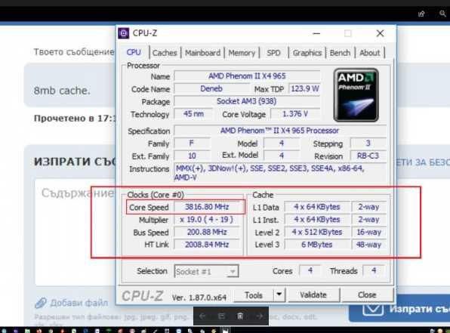
Task: Click the previous arrow in photo viewer toolbar
Action: tap(202, 316)
